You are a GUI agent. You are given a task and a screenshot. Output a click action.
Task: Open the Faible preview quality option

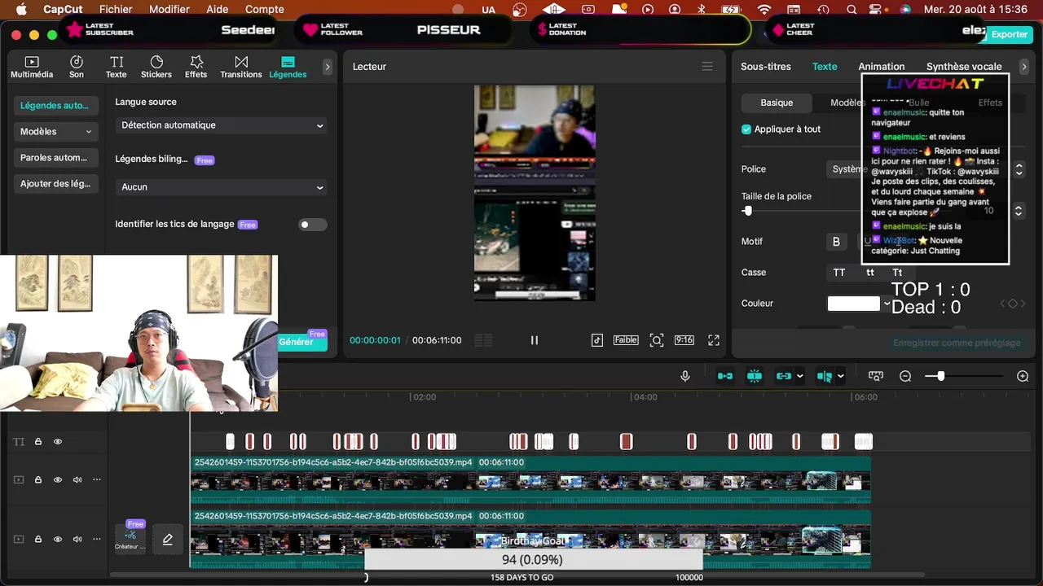click(x=626, y=340)
